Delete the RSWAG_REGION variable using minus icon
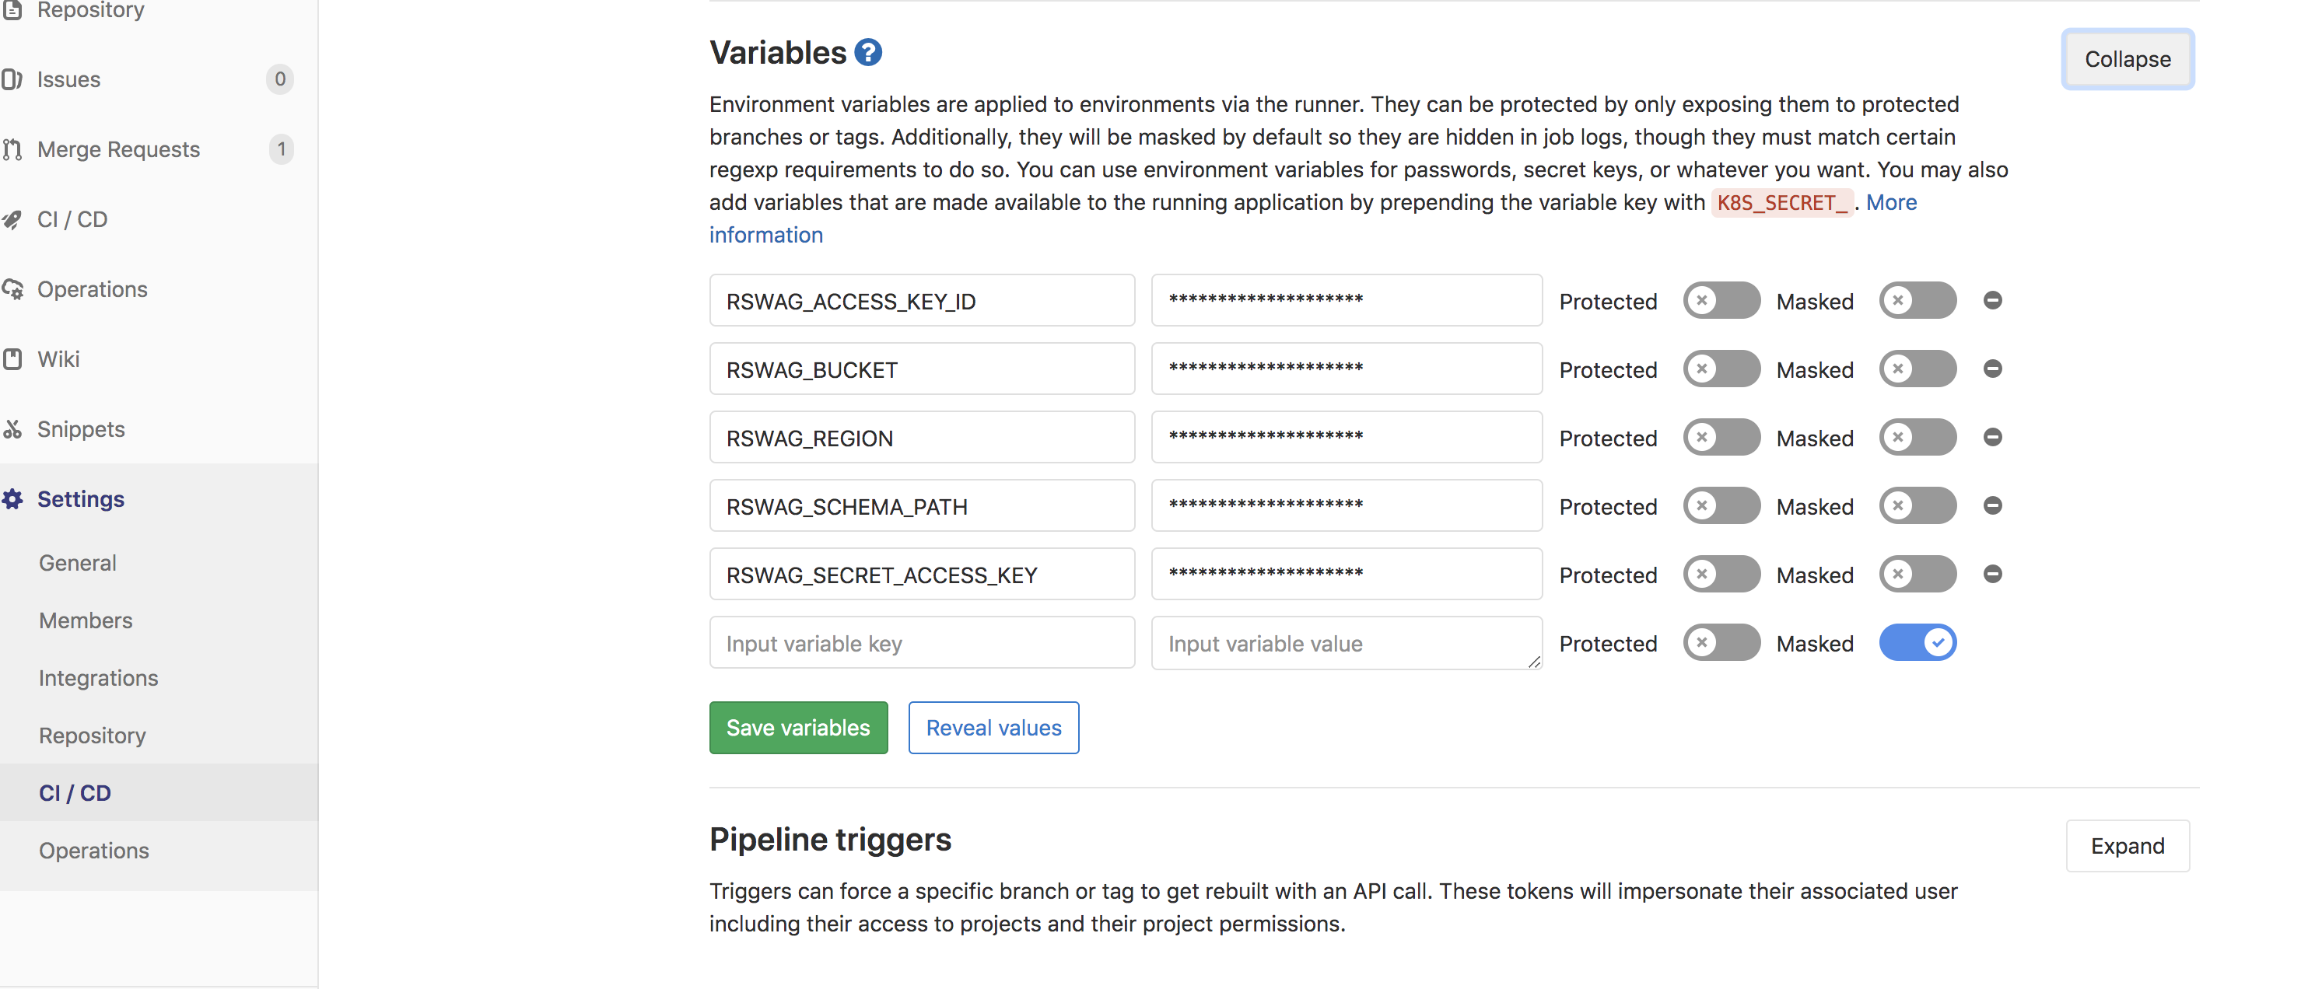The image size is (2301, 989). tap(1992, 438)
